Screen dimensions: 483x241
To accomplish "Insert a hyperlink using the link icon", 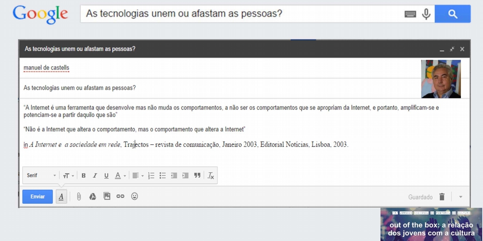I will 120,196.
